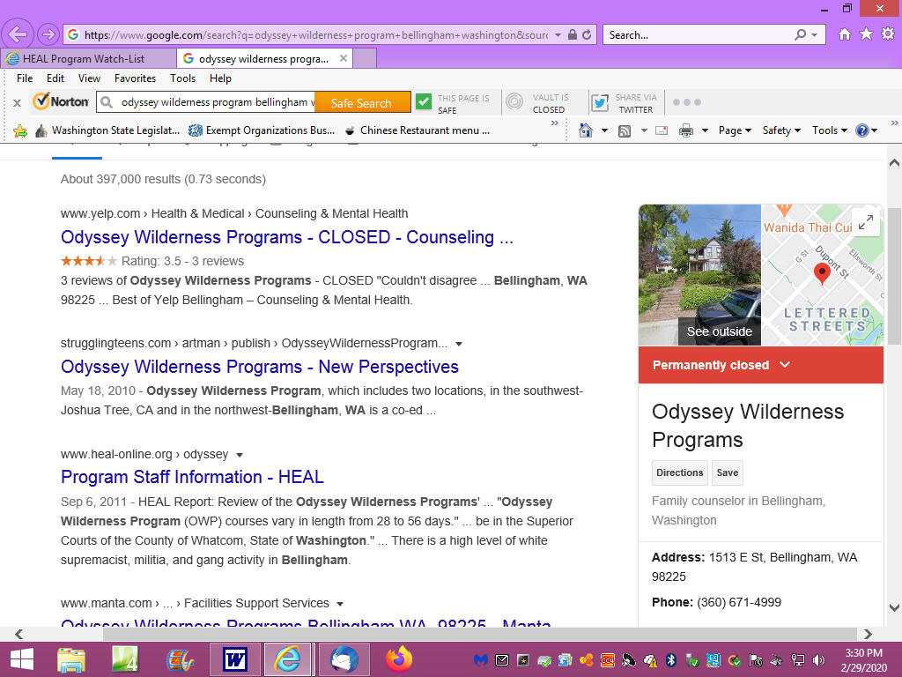Click the See outside street view thumbnail

pos(699,275)
